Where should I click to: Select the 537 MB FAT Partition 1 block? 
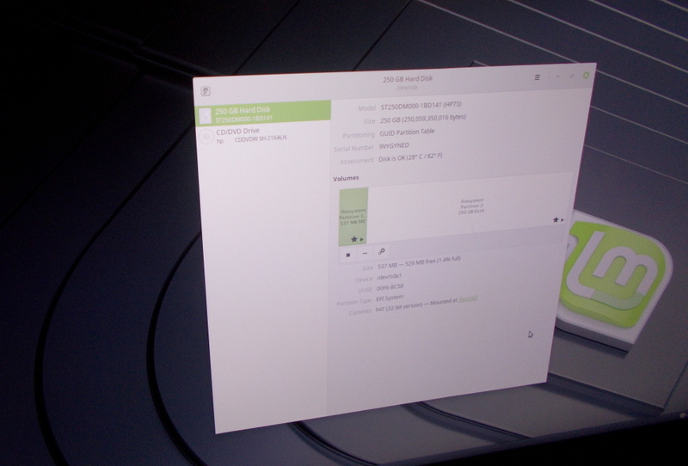click(x=353, y=215)
